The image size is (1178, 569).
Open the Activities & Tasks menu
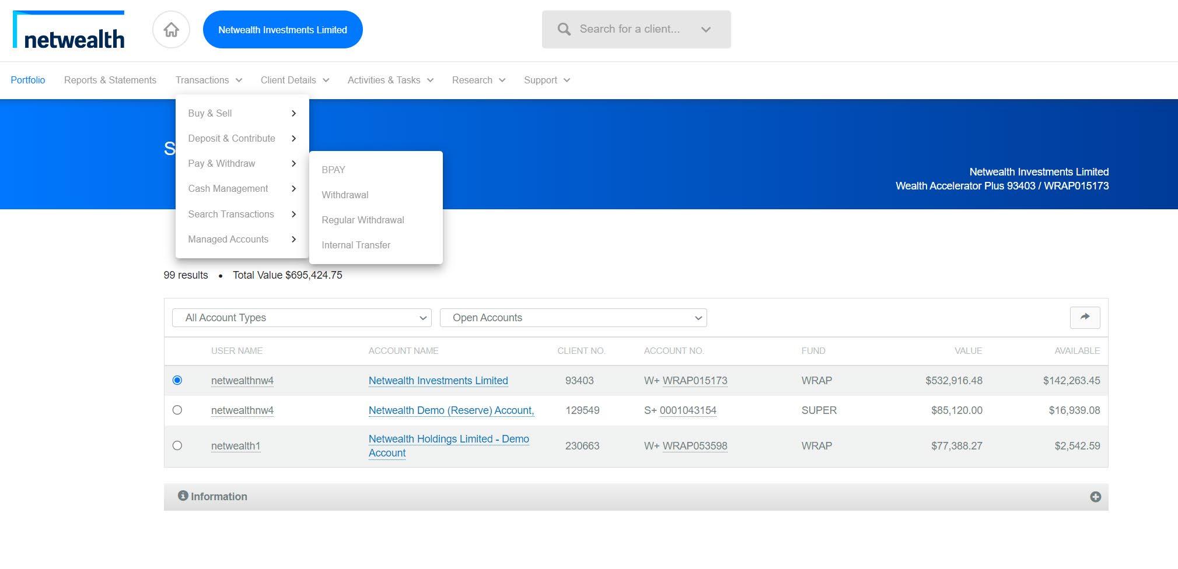tap(390, 80)
